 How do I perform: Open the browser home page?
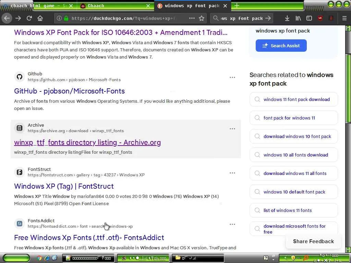40,18
